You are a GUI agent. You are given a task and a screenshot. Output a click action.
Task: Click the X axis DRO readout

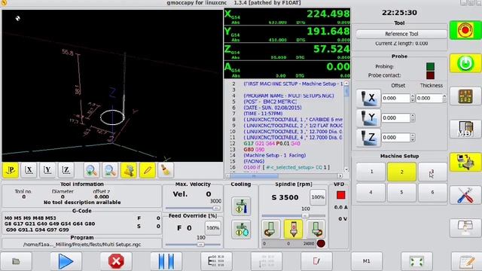pos(287,17)
